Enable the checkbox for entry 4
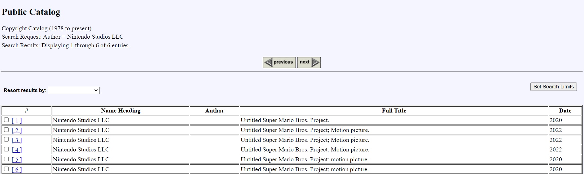 click(7, 149)
